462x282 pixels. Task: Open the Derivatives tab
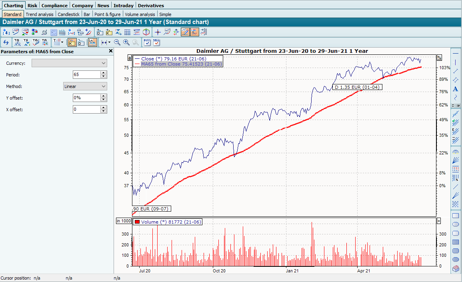tap(151, 6)
